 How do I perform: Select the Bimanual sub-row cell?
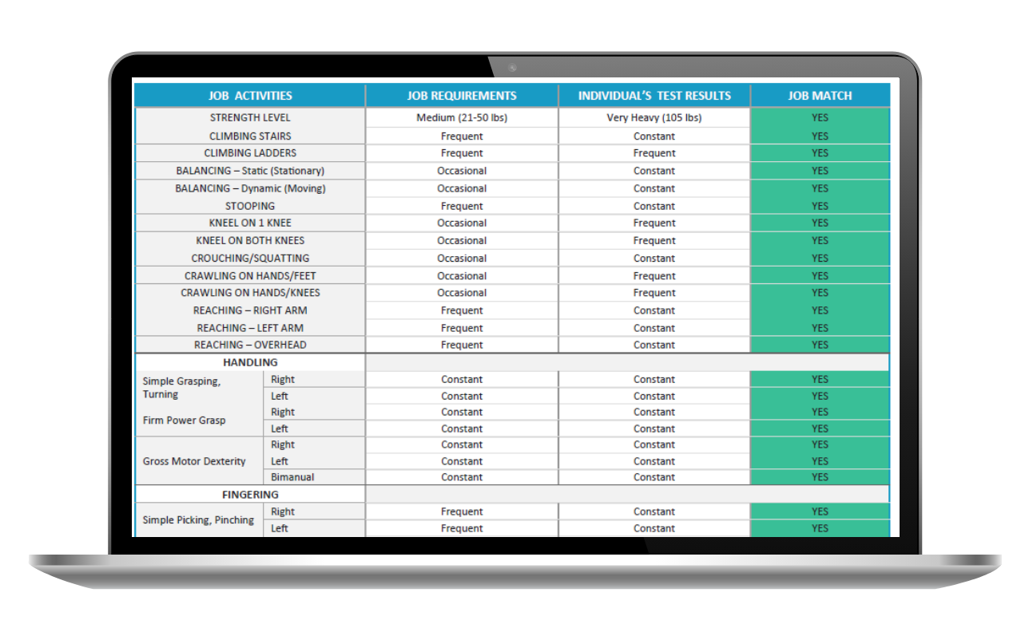pyautogui.click(x=292, y=477)
